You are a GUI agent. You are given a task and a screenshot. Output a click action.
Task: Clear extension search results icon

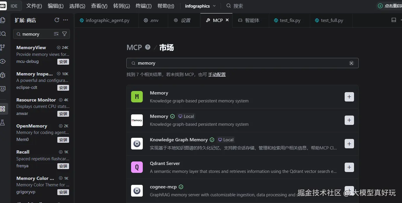(56, 34)
